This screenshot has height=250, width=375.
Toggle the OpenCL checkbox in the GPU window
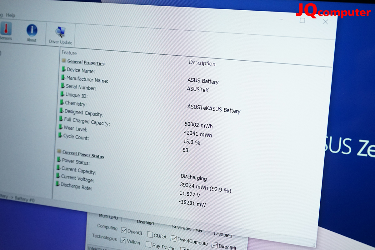124,230
